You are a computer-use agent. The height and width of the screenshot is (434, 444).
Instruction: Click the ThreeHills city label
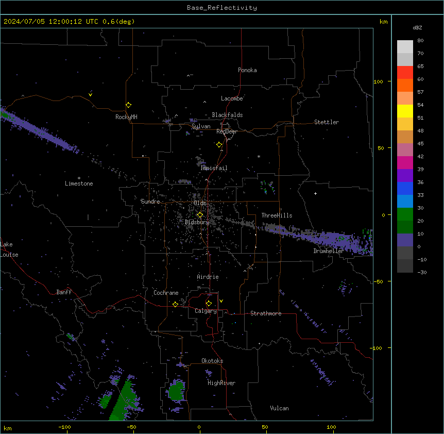tap(277, 215)
